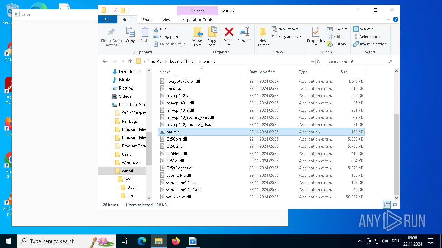This screenshot has height=248, width=442.
Task: Click the Search winnit field
Action: pyautogui.click(x=360, y=61)
